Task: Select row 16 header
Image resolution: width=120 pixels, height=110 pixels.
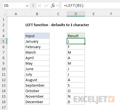Action: coord(4,102)
